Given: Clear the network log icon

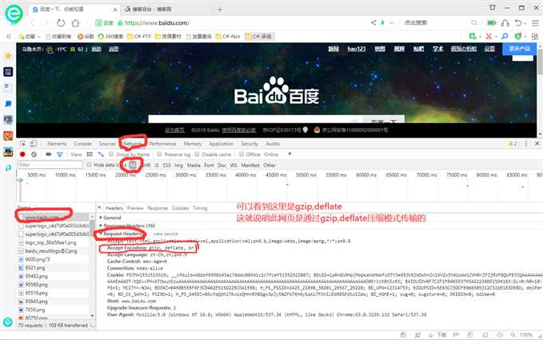Looking at the screenshot, I should pos(34,154).
